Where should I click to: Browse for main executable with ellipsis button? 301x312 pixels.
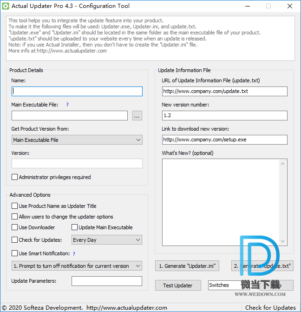[137, 116]
